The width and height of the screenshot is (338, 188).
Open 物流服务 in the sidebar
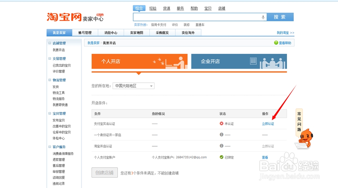[58, 99]
